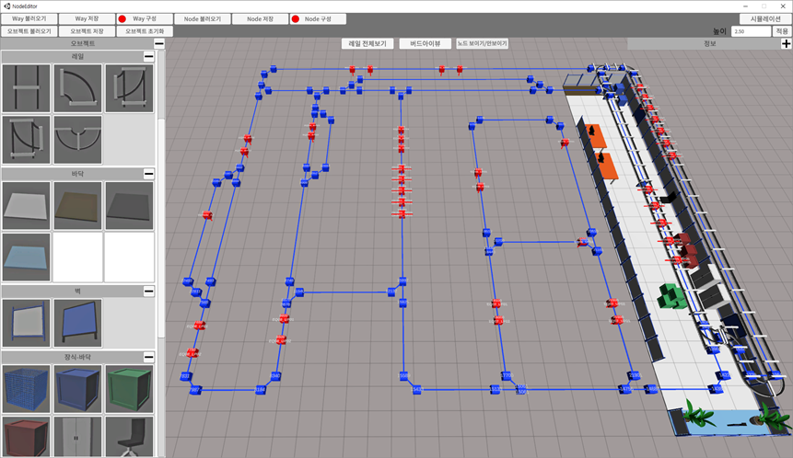Select the black office chair decoration
This screenshot has height=458, width=793.
(x=130, y=437)
